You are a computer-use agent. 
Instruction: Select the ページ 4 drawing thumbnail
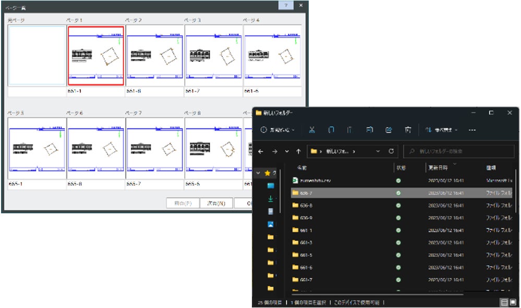(x=272, y=56)
